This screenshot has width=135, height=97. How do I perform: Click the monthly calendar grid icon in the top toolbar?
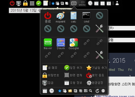point(96,3)
